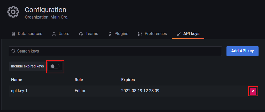Viewport: 265px width, 112px height.
Task: Click the Configuration gear icon
Action: click(x=13, y=12)
